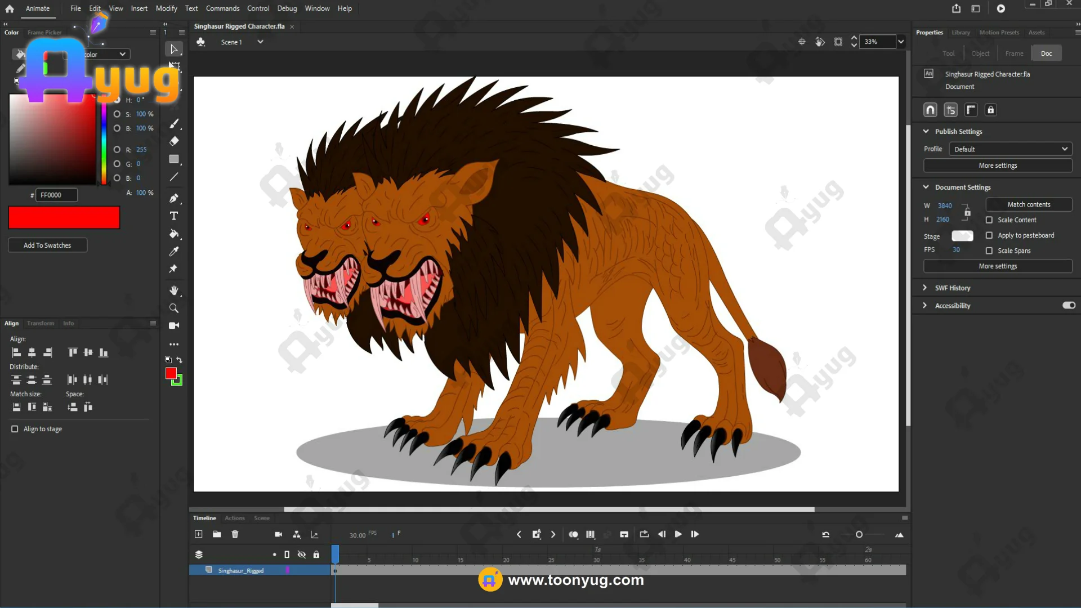Click the Add To Swatches button
Viewport: 1081px width, 608px height.
pos(47,245)
